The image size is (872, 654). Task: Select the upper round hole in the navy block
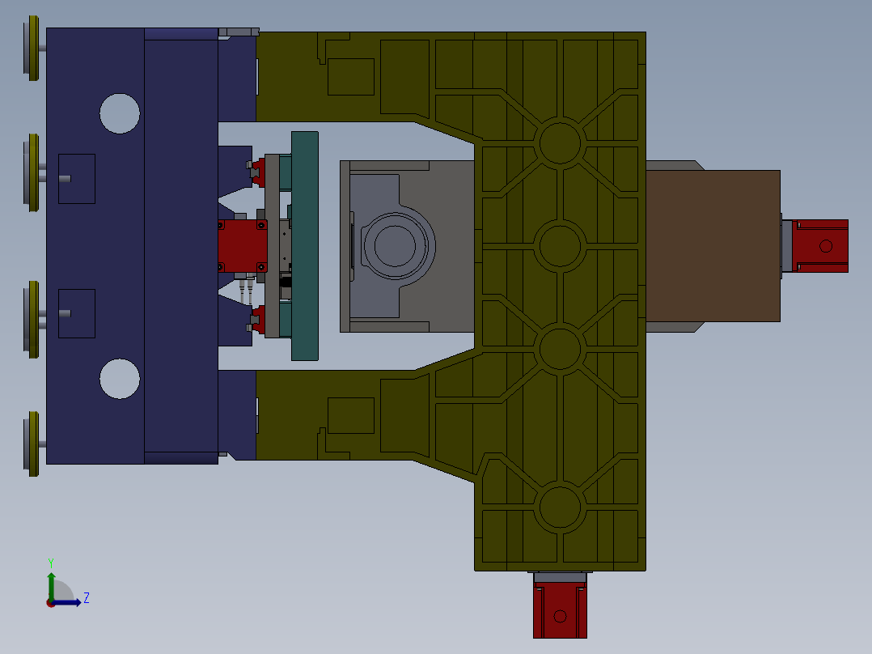click(120, 113)
